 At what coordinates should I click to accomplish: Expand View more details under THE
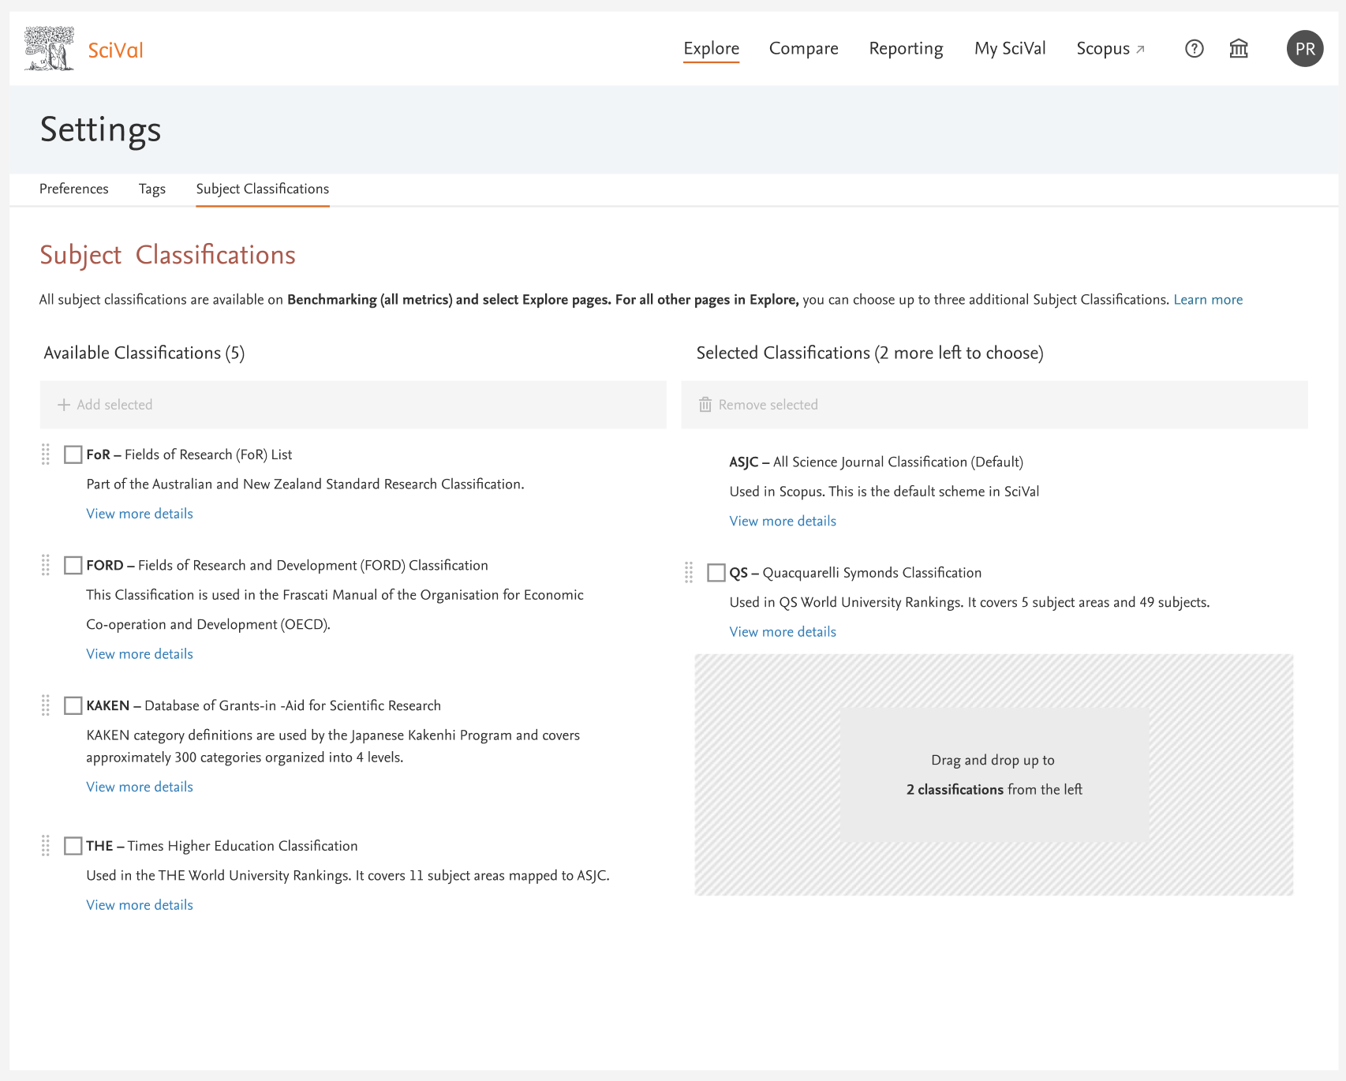140,905
